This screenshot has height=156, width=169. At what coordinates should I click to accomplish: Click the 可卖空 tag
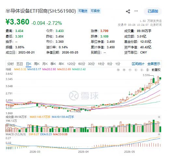click(x=95, y=11)
